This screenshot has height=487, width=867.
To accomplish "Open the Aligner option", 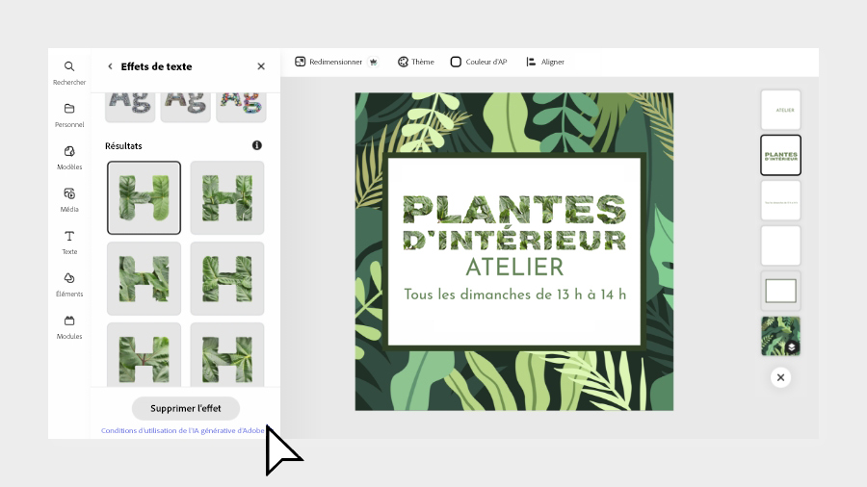I will [x=545, y=62].
